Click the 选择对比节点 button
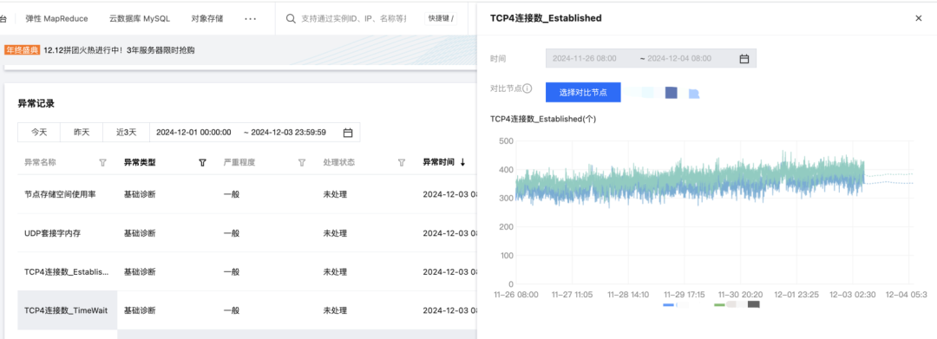 pyautogui.click(x=583, y=93)
